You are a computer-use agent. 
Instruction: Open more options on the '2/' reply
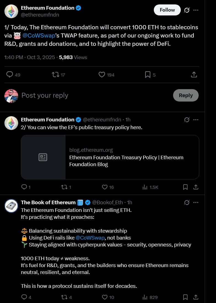(196, 119)
